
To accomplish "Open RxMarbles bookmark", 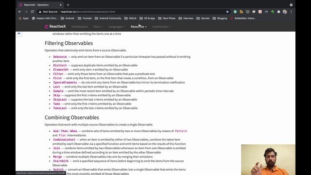I will click(243, 18).
